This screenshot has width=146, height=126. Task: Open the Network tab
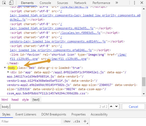(x=80, y=3)
